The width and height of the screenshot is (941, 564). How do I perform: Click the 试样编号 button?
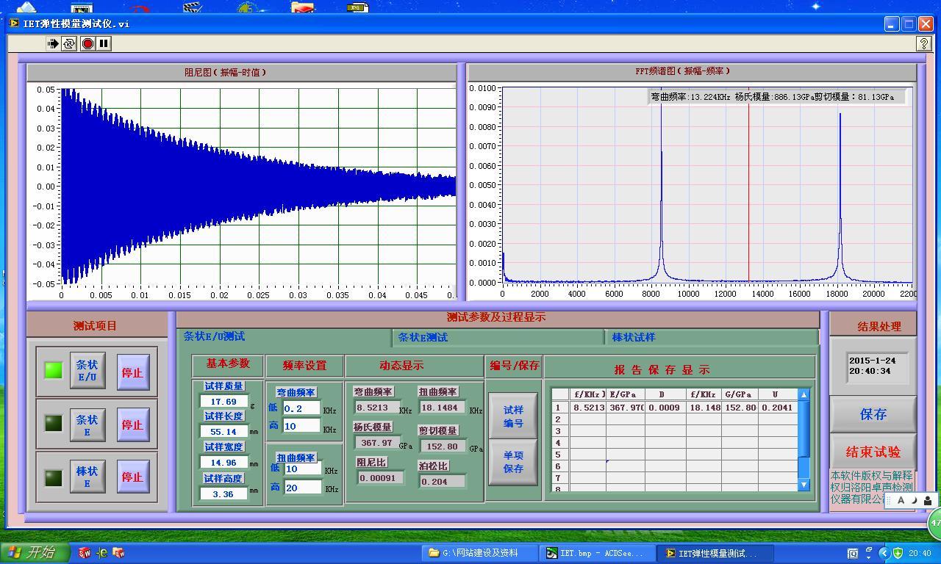pyautogui.click(x=513, y=416)
